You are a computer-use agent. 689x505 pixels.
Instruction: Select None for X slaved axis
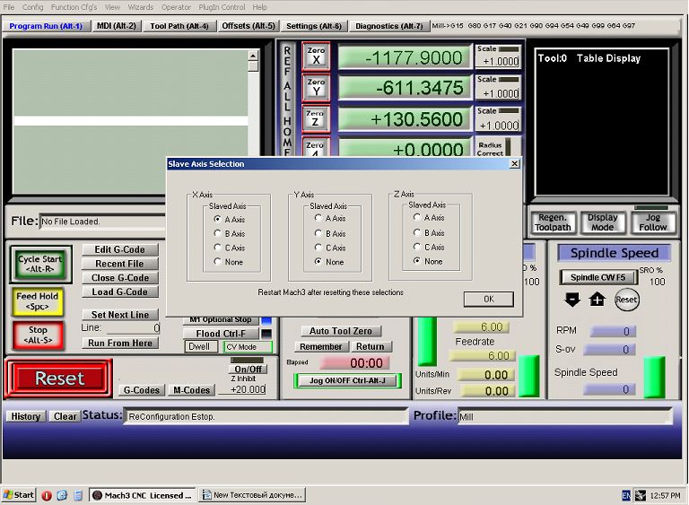point(217,262)
